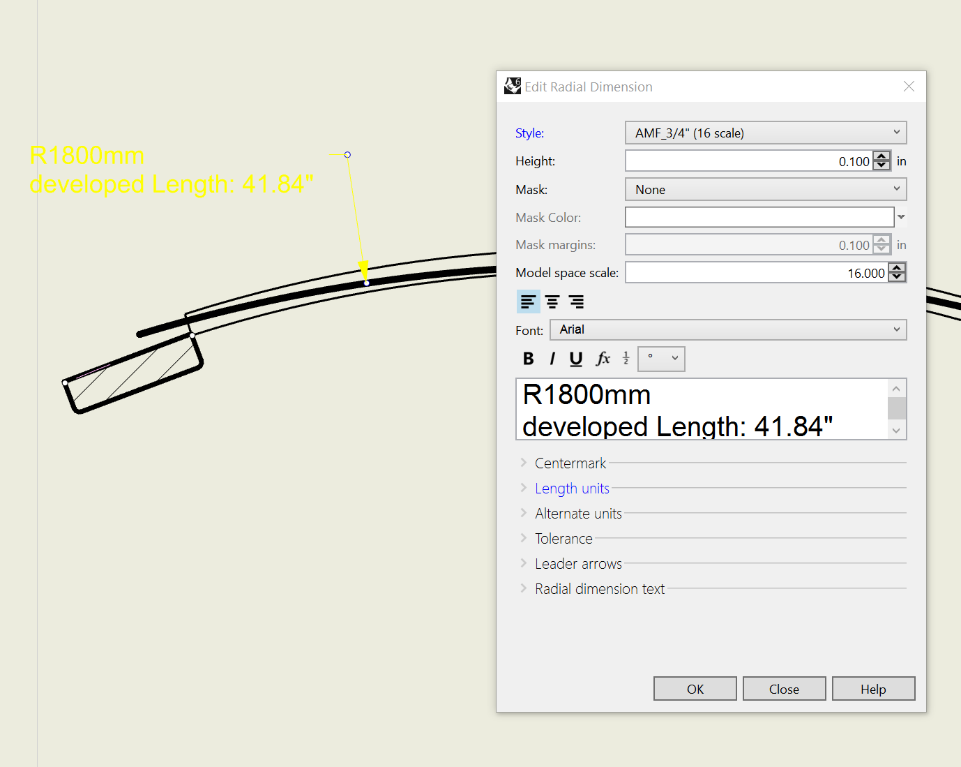This screenshot has width=961, height=767.
Task: Open the Mask Color picker arrow
Action: [901, 217]
